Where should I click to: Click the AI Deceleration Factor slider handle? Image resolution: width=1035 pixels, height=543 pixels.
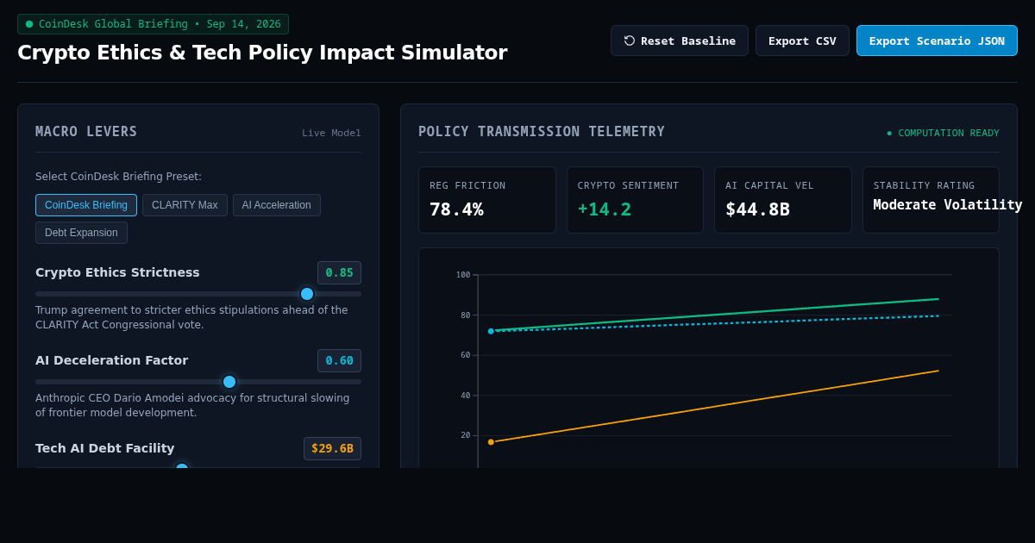(x=229, y=382)
